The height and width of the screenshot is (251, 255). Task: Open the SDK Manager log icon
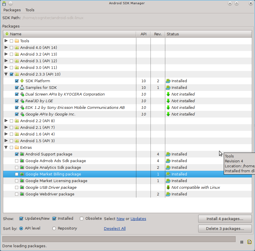(x=249, y=242)
